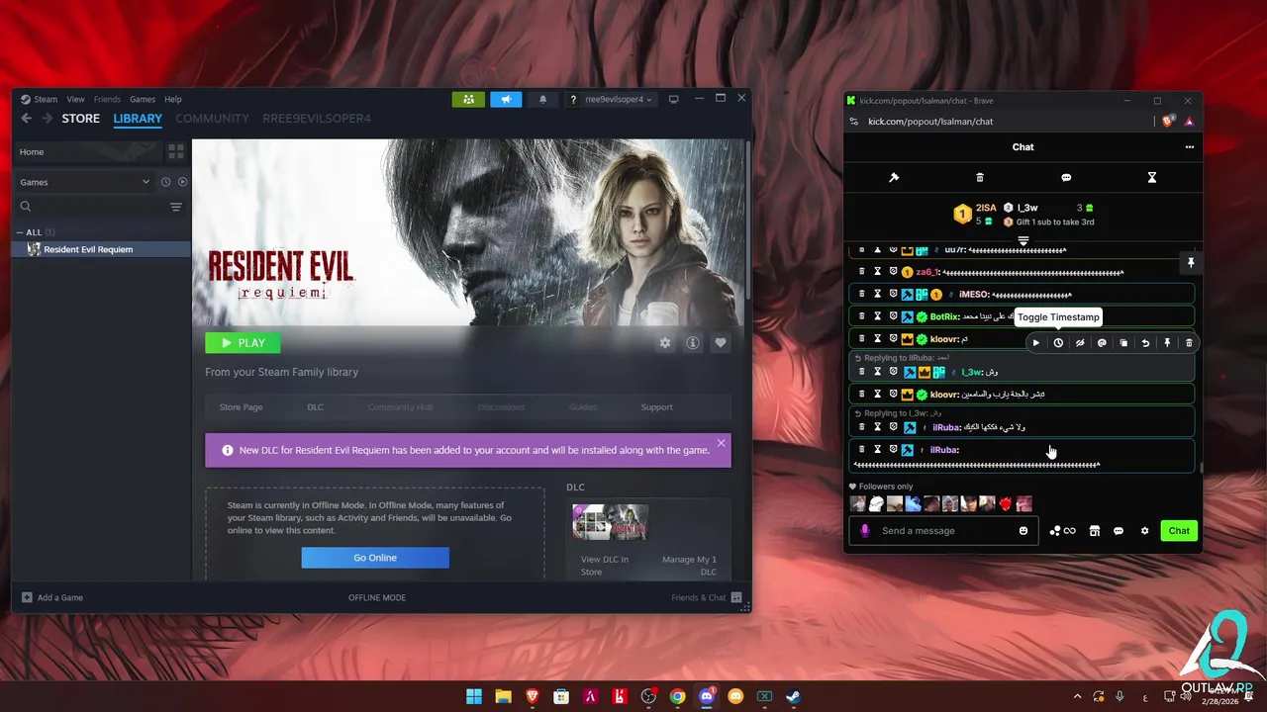
Task: Click the copy icon in message action bar
Action: [x=1123, y=343]
